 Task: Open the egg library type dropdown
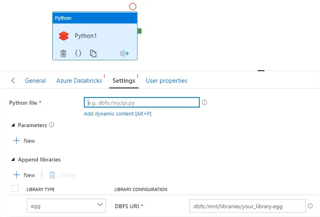tap(66, 205)
